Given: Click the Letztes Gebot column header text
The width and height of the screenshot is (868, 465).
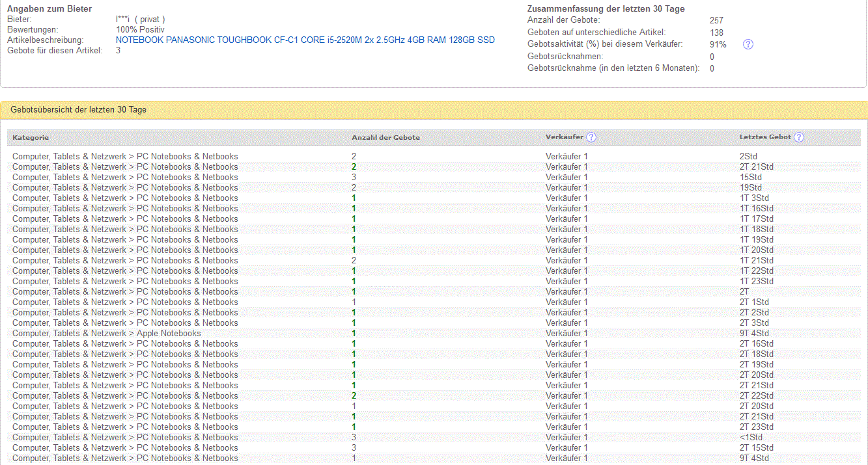Looking at the screenshot, I should point(765,137).
